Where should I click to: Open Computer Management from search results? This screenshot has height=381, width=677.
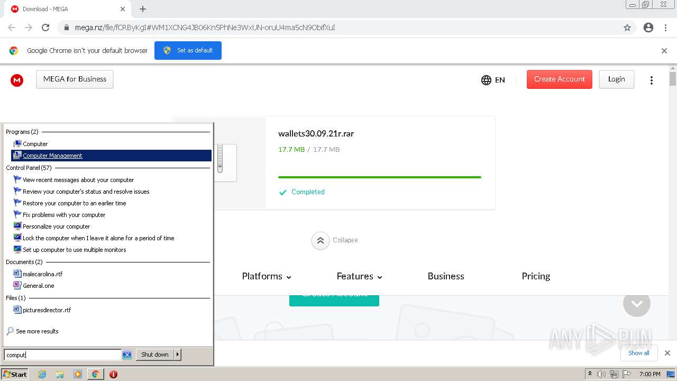(x=111, y=156)
